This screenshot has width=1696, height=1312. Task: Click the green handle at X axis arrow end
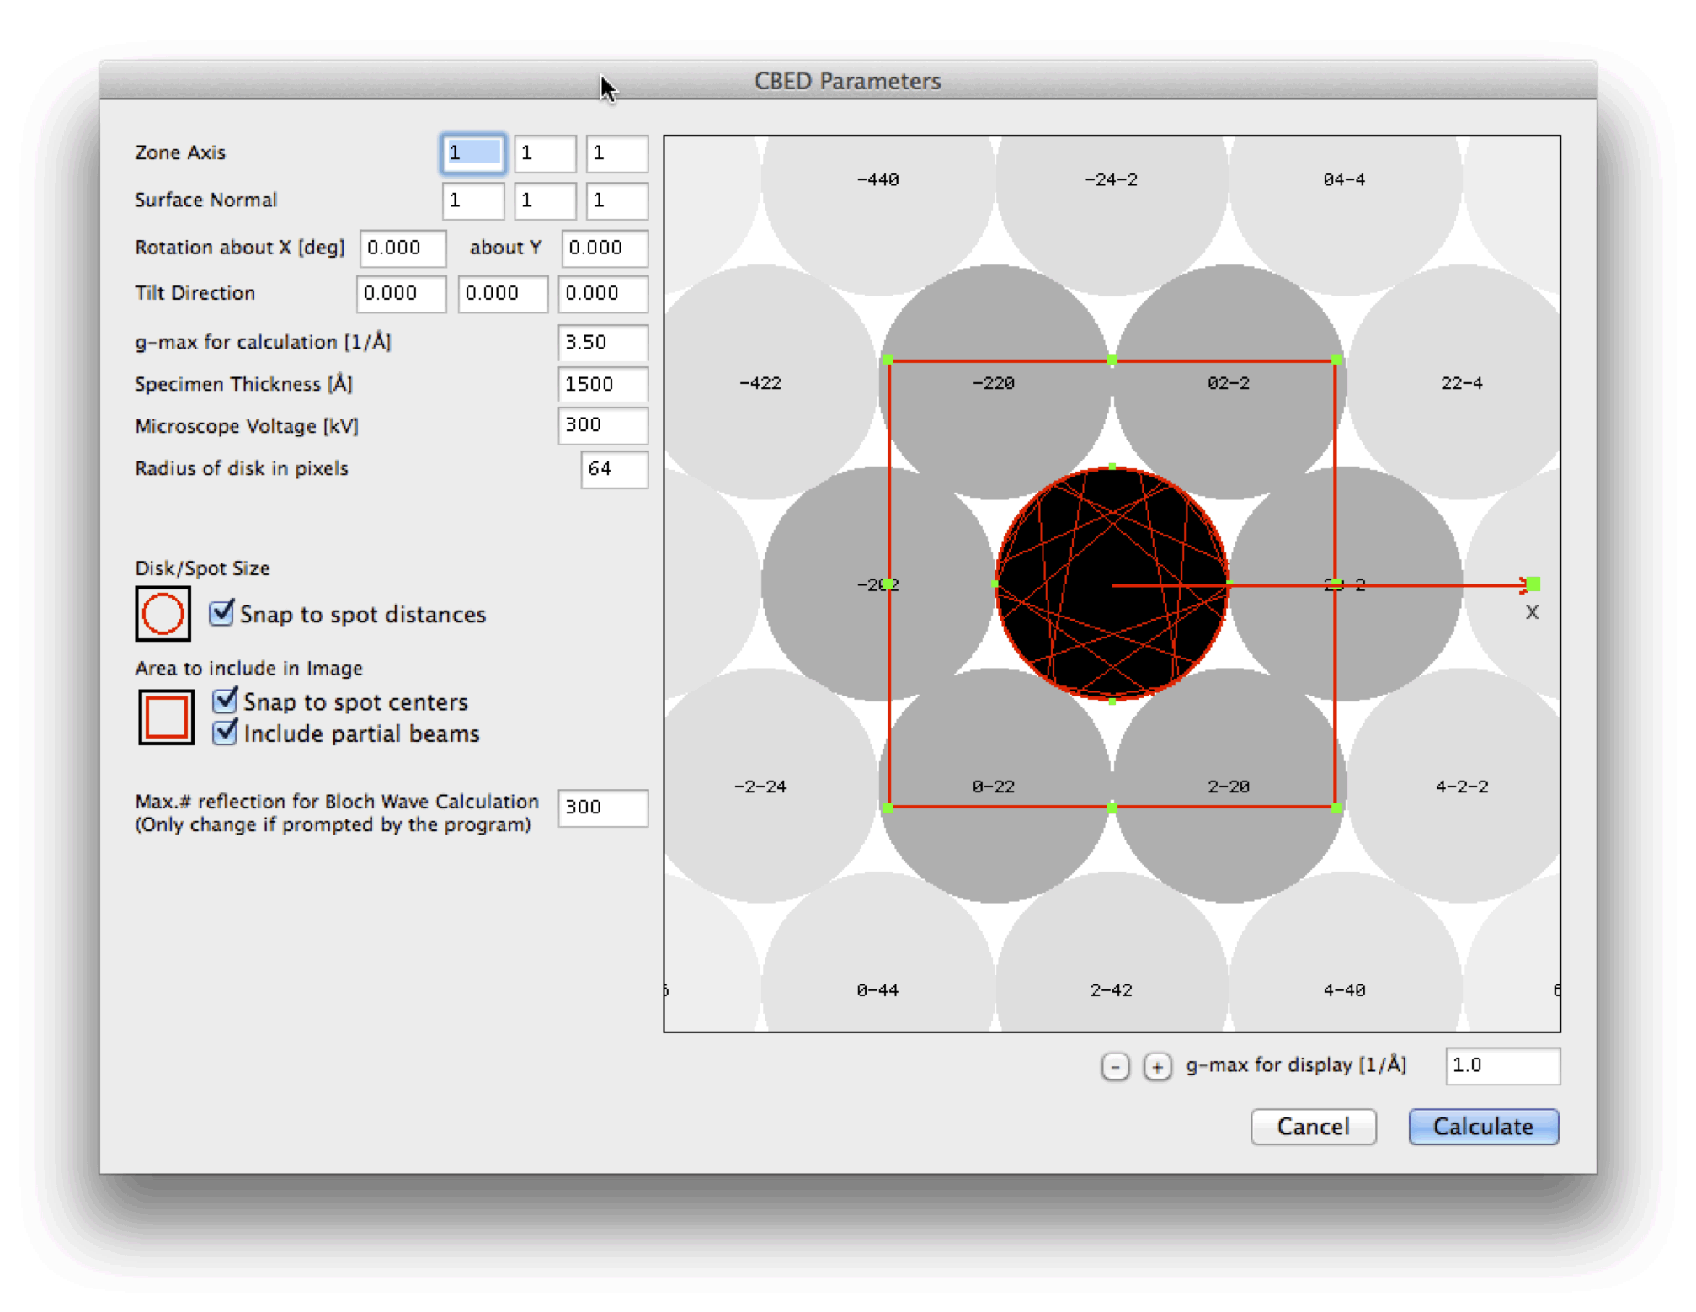(x=1533, y=584)
